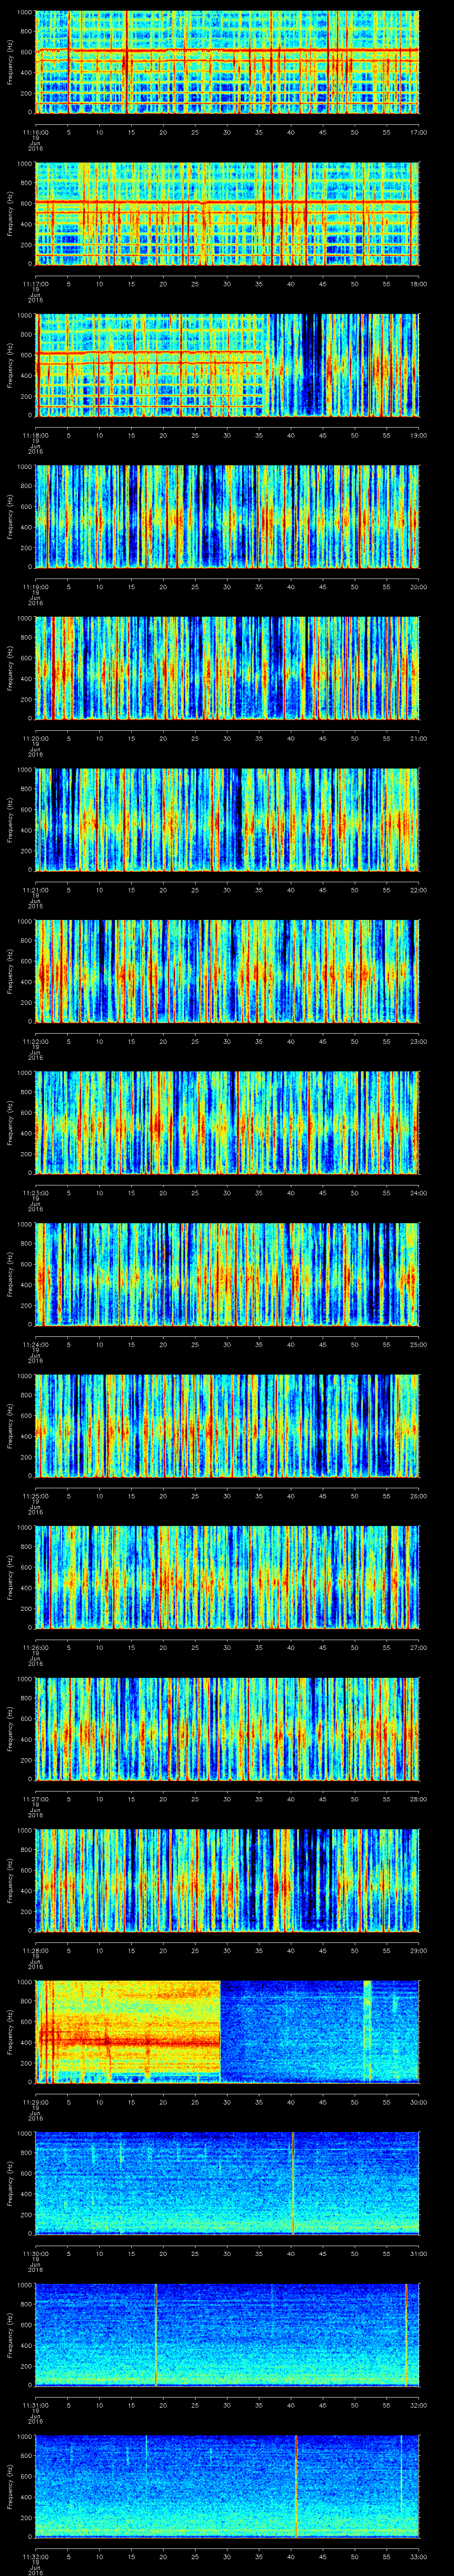Select the 19:00 end time label
The width and height of the screenshot is (454, 2576).
point(418,435)
